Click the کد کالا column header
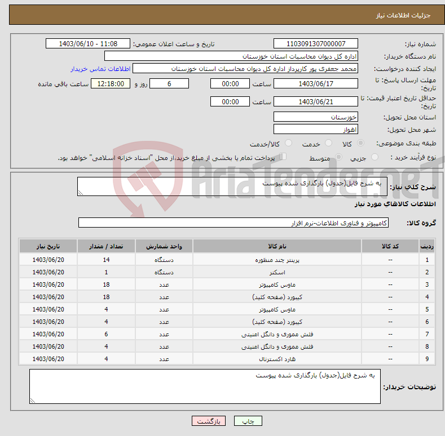 (390, 246)
